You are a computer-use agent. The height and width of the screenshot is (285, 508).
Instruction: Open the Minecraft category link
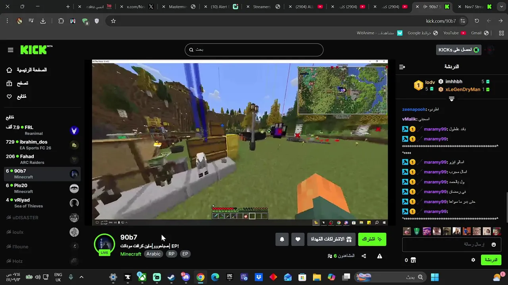131,254
